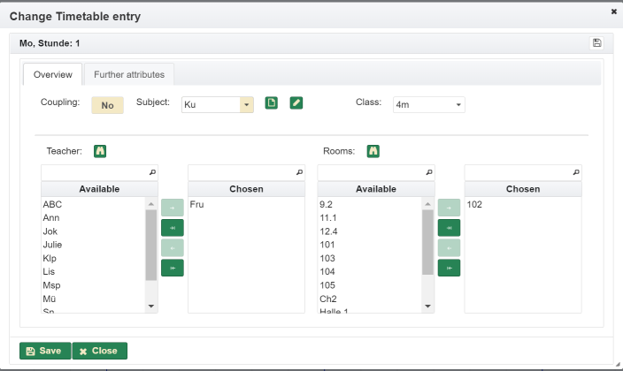Click remove-all teachers button (bottom arrow)
623x371 pixels.
tap(173, 268)
